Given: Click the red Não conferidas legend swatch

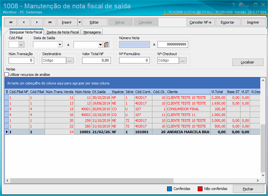Looking at the screenshot, I should (x=200, y=189).
